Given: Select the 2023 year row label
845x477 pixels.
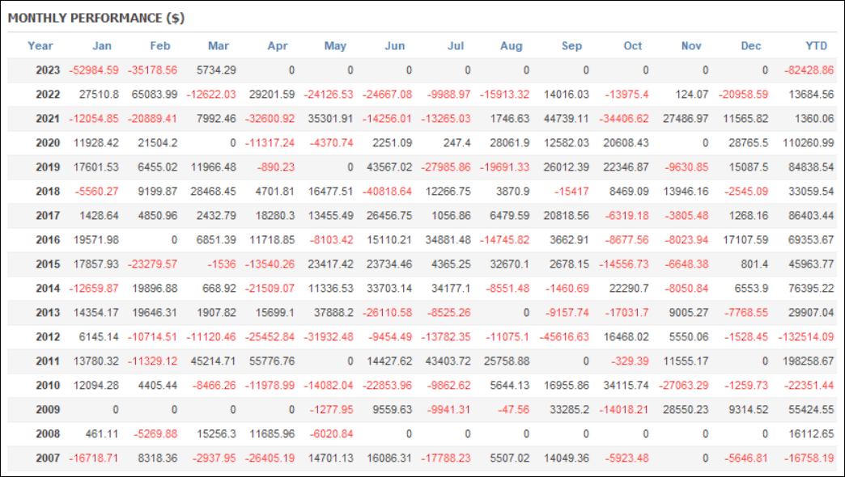Looking at the screenshot, I should pyautogui.click(x=48, y=70).
